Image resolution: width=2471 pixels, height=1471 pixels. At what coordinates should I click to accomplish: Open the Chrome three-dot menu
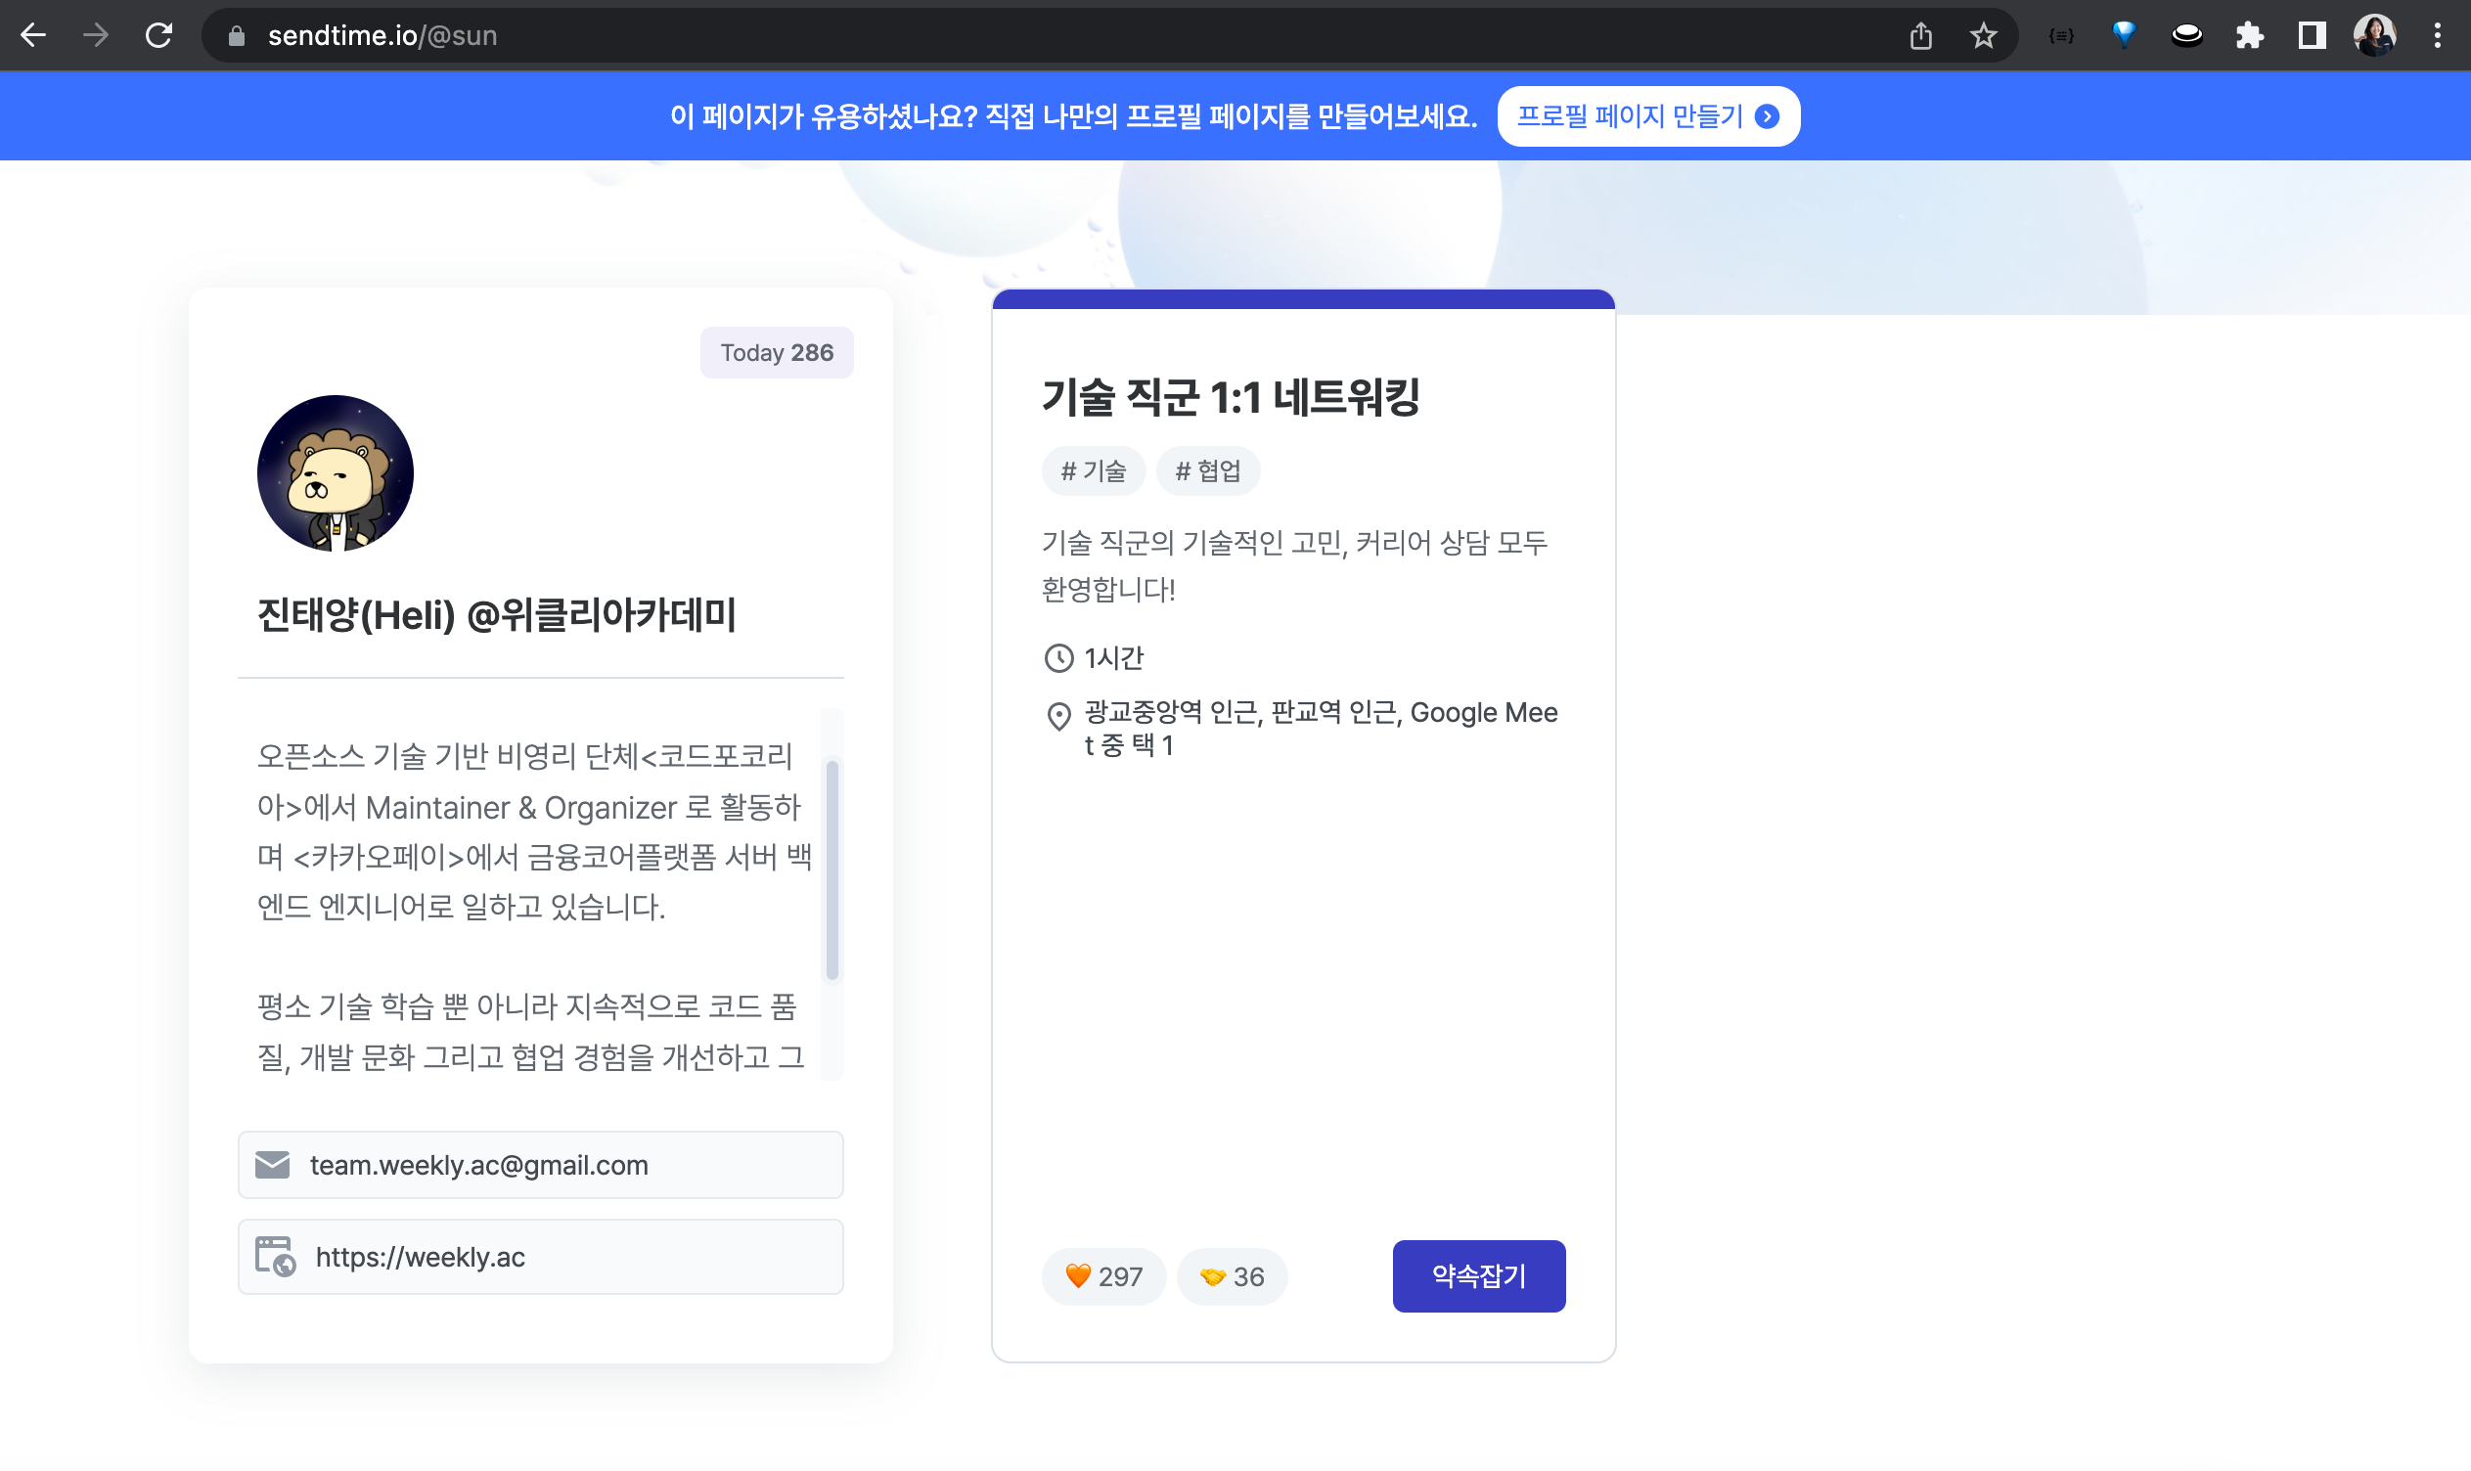point(2438,35)
